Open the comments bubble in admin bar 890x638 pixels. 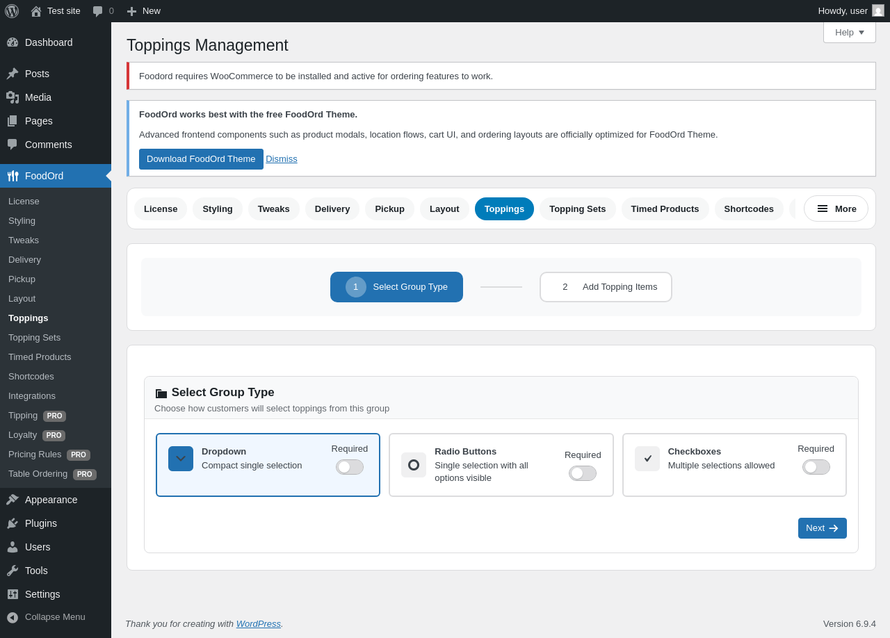[98, 11]
